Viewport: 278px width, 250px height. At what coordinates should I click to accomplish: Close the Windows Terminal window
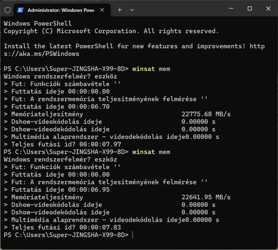click(x=268, y=8)
